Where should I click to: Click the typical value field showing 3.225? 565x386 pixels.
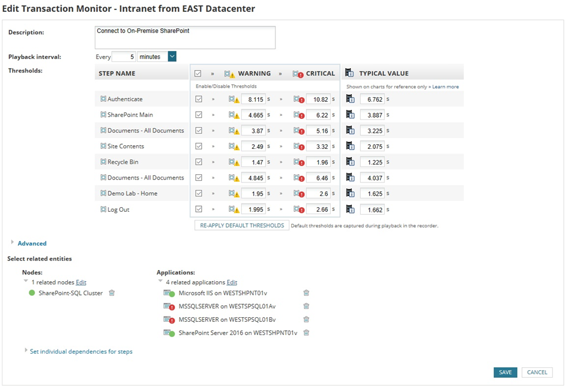372,131
